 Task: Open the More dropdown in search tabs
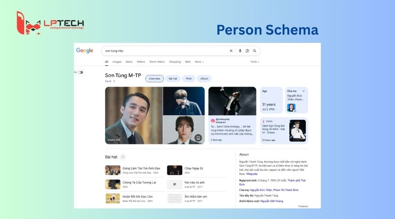tap(199, 62)
